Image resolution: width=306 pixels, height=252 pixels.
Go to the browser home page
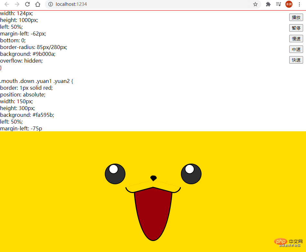tap(38, 4)
